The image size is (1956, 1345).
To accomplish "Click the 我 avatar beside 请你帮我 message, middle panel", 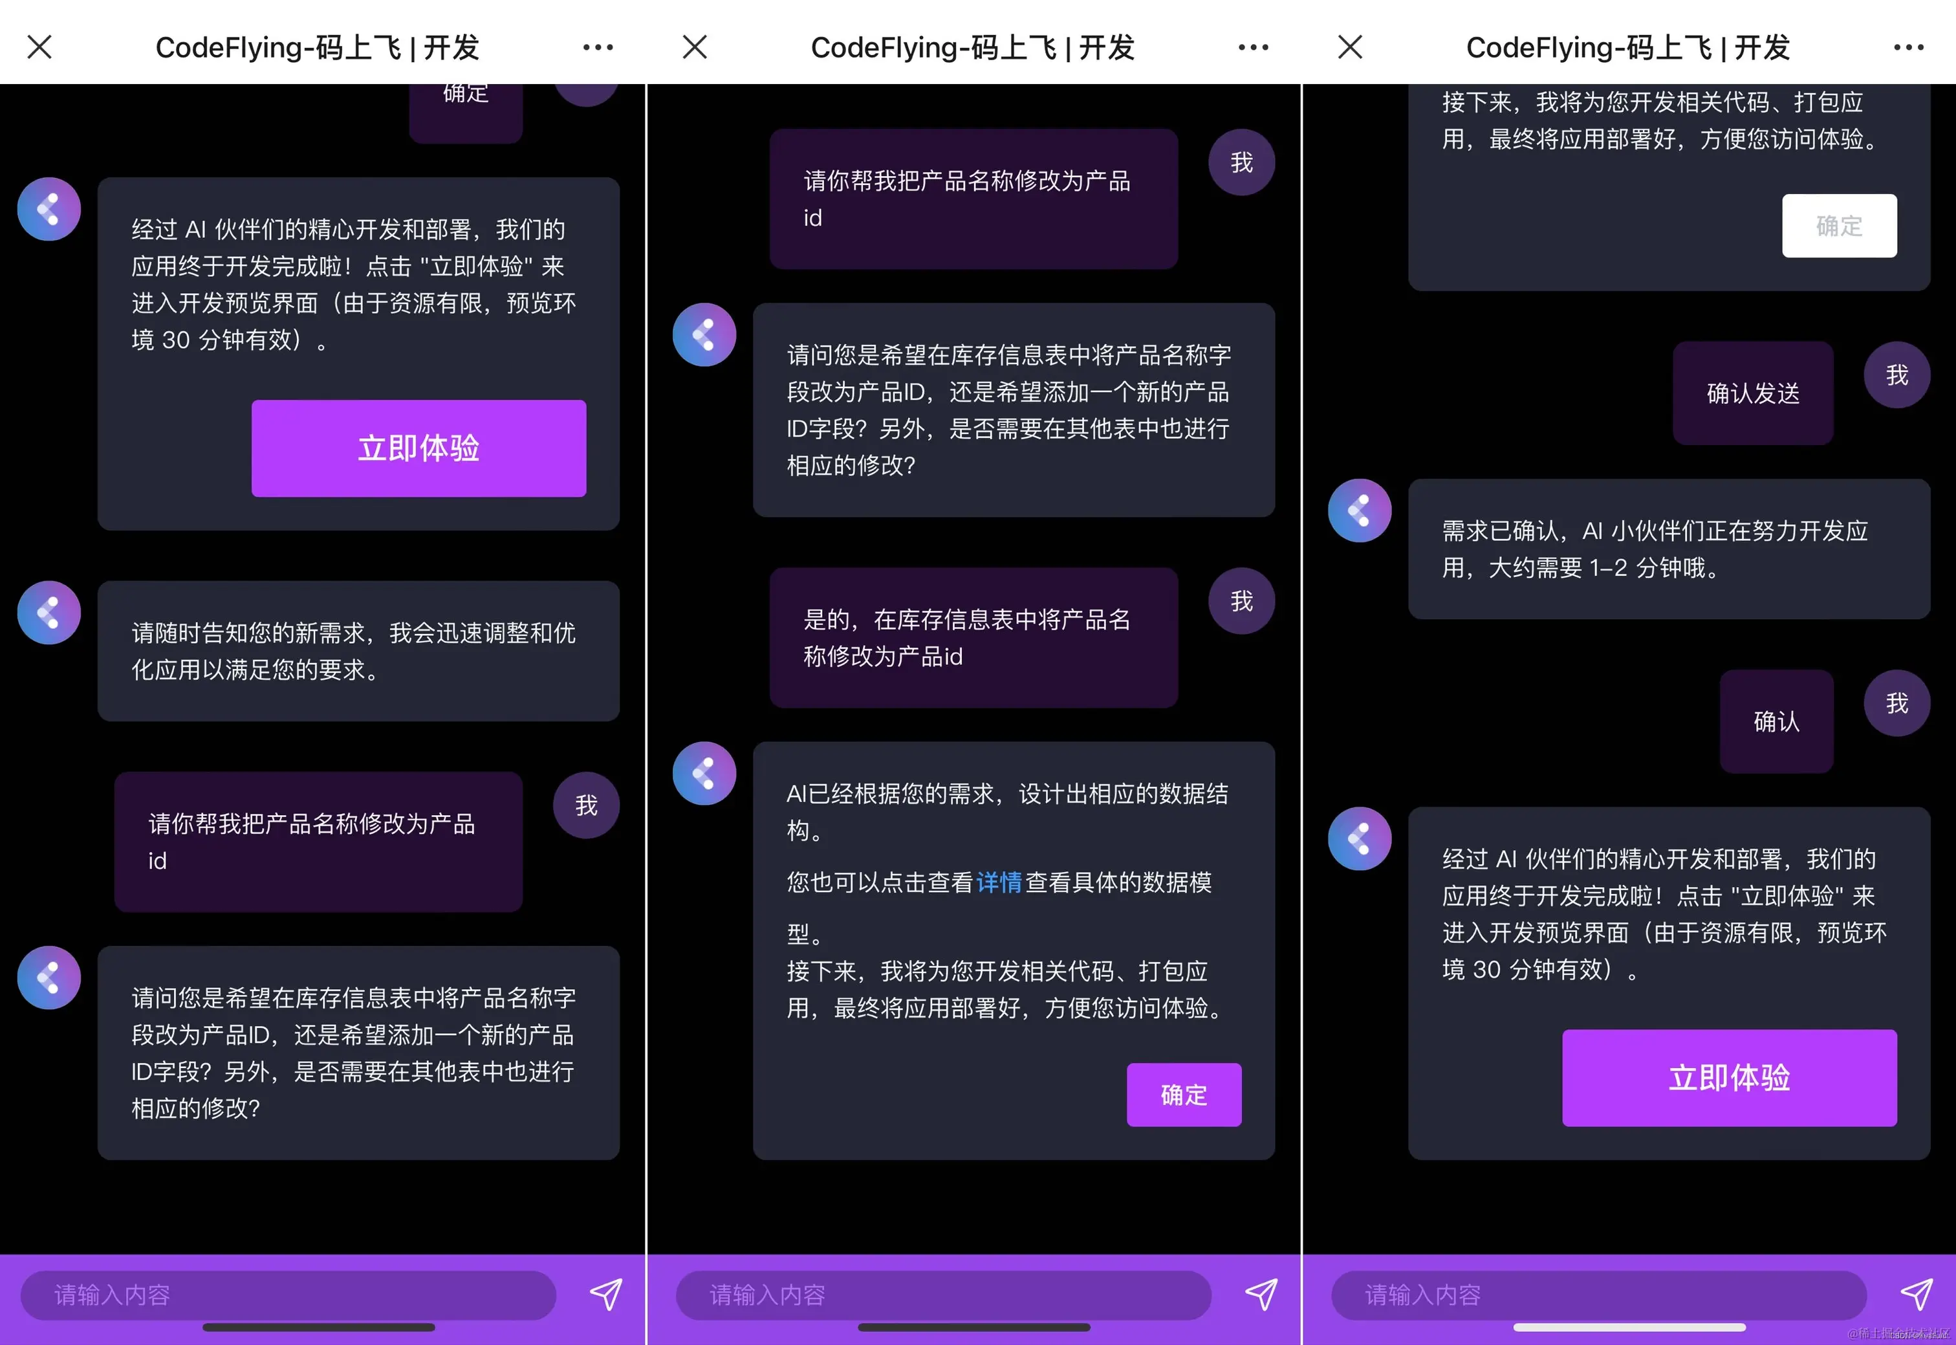I will pos(1242,162).
